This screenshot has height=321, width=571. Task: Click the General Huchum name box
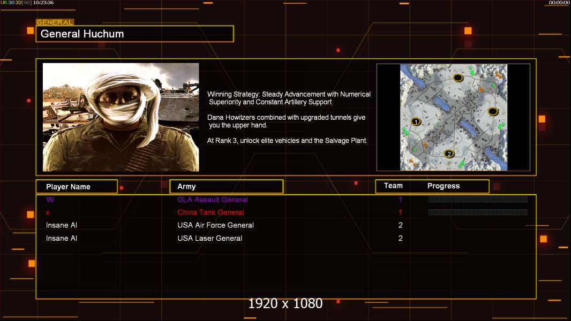pos(134,34)
